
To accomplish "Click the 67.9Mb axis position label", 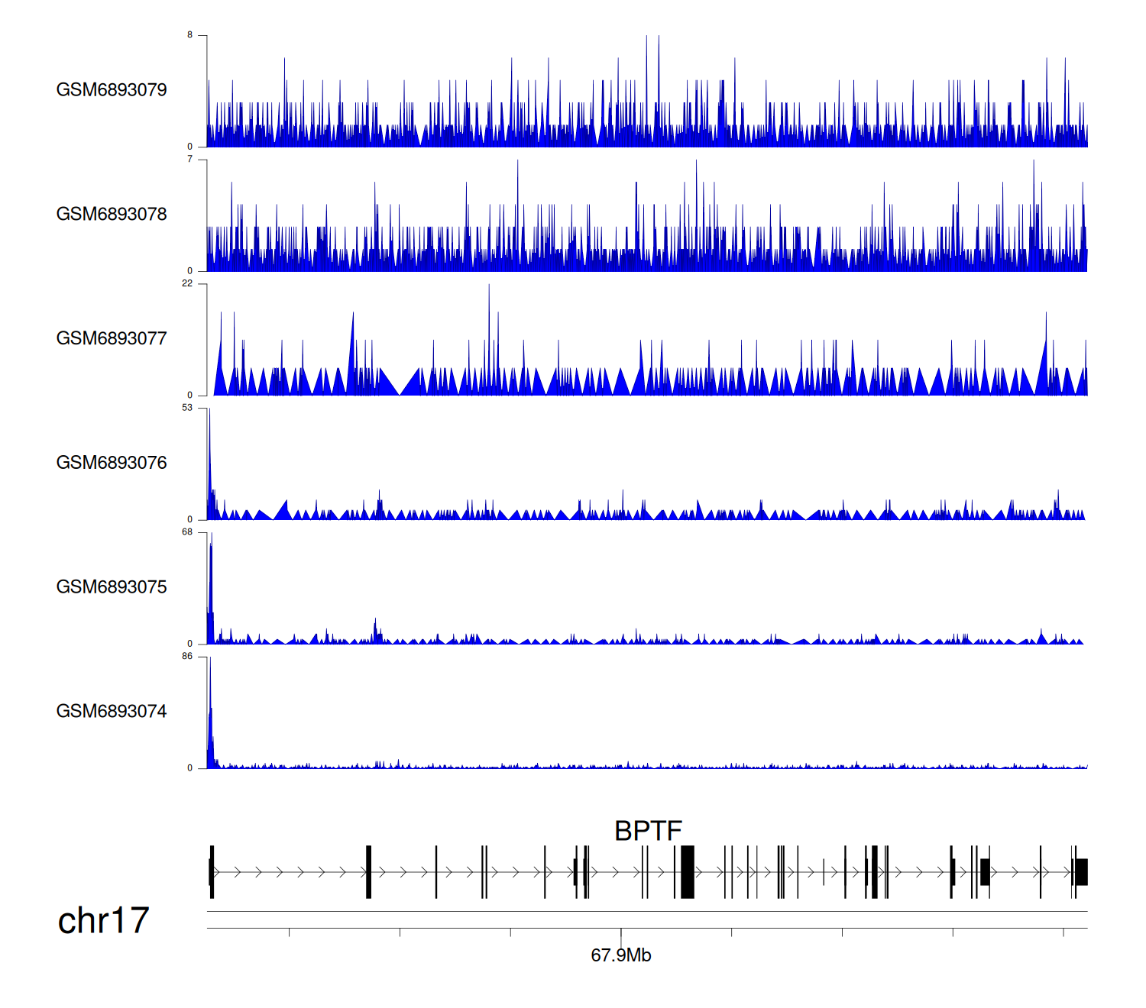I will (x=620, y=956).
